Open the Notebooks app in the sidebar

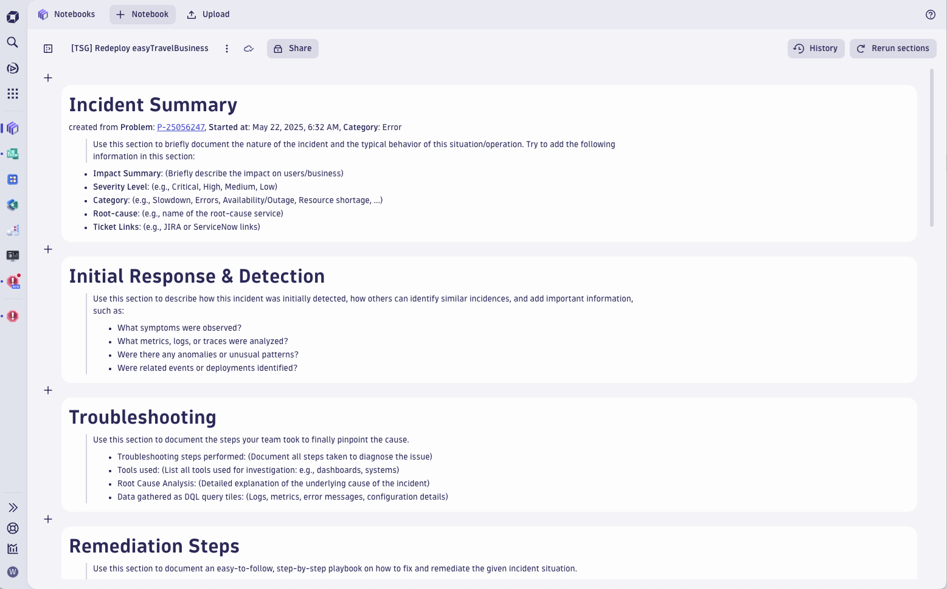pyautogui.click(x=13, y=128)
